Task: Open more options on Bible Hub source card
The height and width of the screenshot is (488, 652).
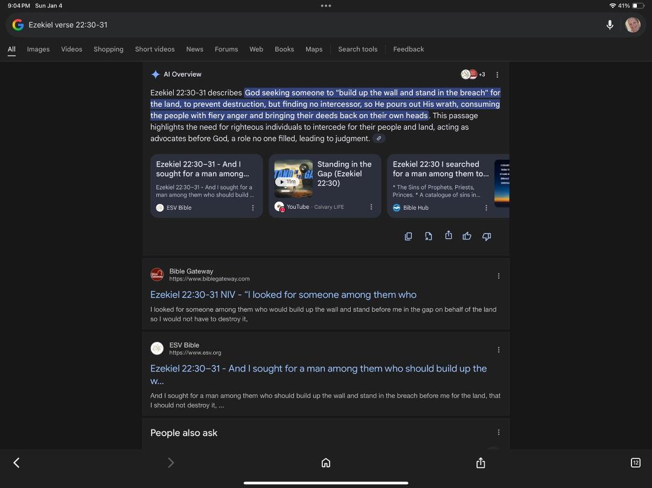Action: [x=486, y=208]
